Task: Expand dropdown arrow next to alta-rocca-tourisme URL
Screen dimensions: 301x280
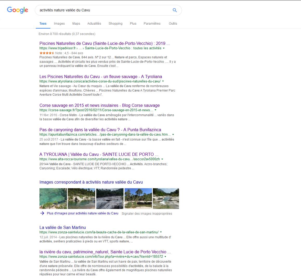Action: 162,159
